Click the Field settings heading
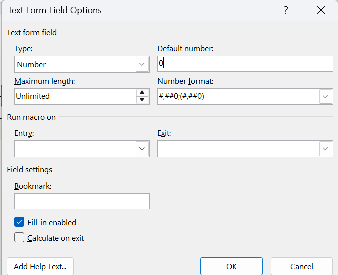This screenshot has height=275, width=338. click(x=30, y=170)
